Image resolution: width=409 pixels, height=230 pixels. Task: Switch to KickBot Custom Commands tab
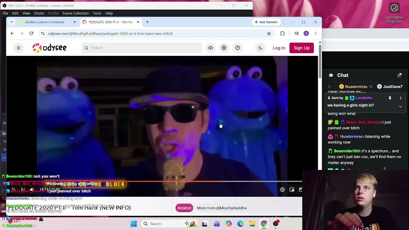(x=45, y=22)
